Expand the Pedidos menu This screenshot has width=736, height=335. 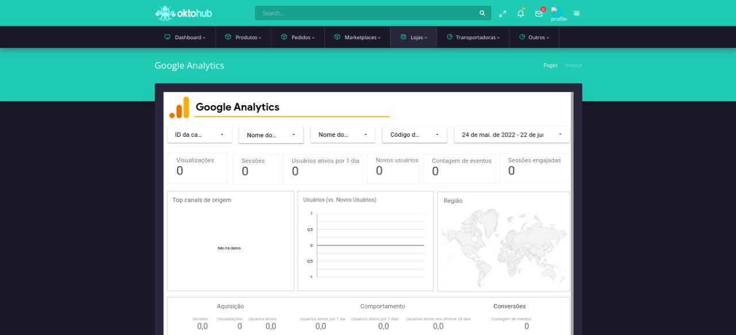click(x=298, y=37)
